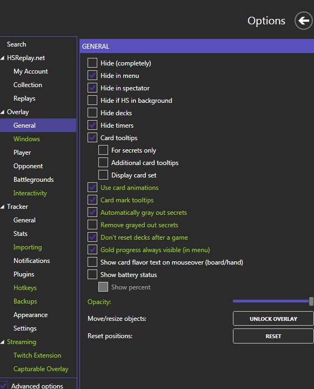
Task: Select Overlay General in sidebar
Action: [38, 126]
